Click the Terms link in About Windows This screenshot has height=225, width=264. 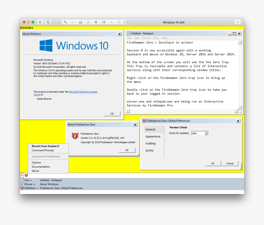point(37,95)
